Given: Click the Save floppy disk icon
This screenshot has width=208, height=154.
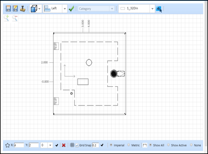Looking at the screenshot, I should tap(8, 9).
